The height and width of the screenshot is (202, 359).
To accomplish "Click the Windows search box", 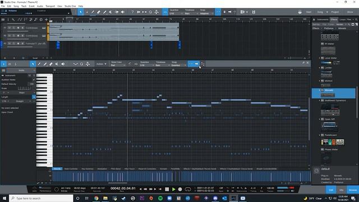I will pos(41,198).
